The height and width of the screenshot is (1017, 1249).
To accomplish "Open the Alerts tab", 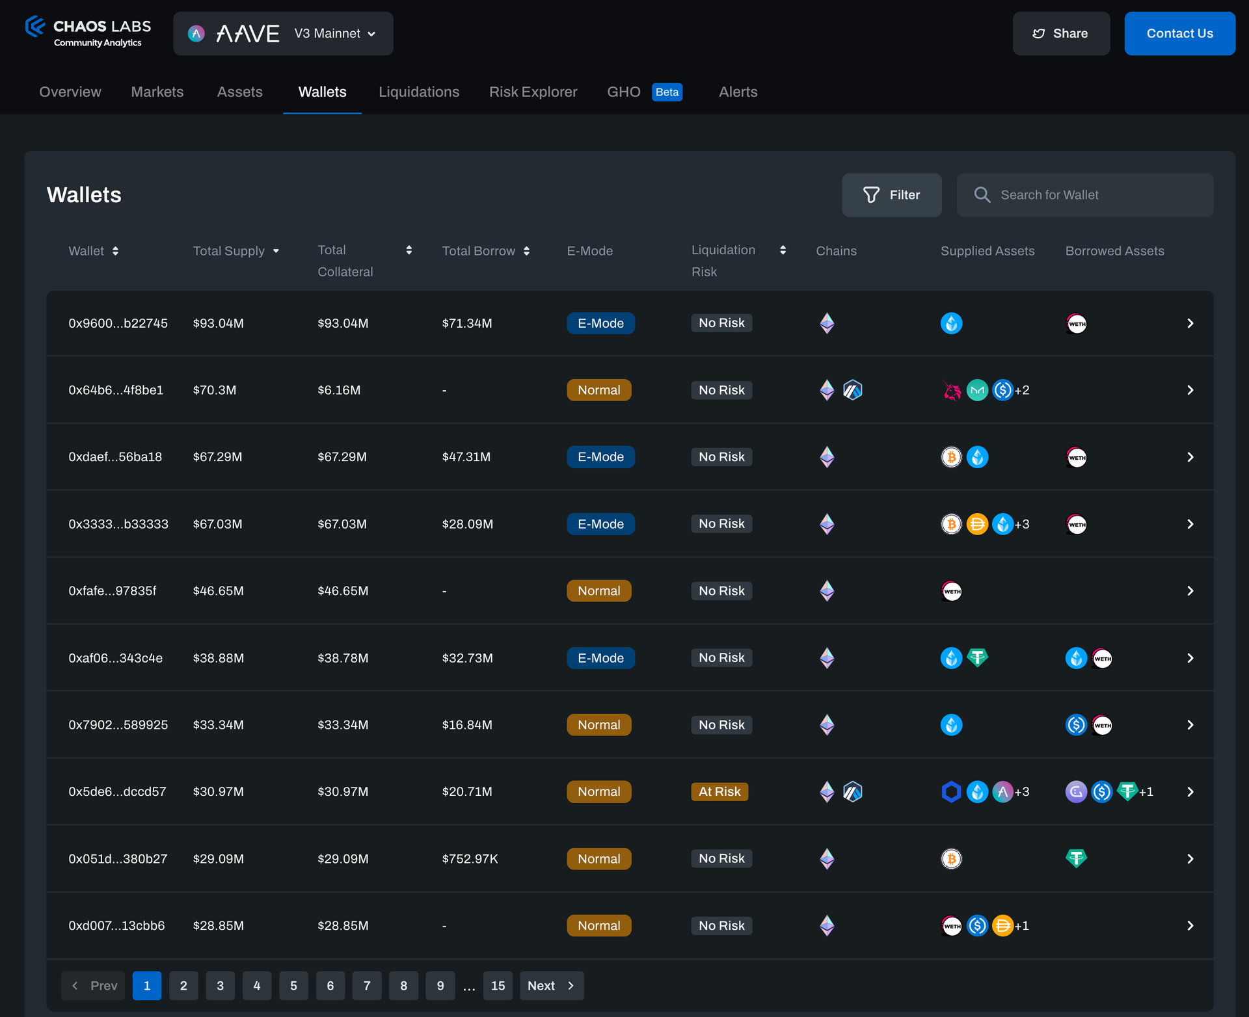I will pyautogui.click(x=738, y=92).
